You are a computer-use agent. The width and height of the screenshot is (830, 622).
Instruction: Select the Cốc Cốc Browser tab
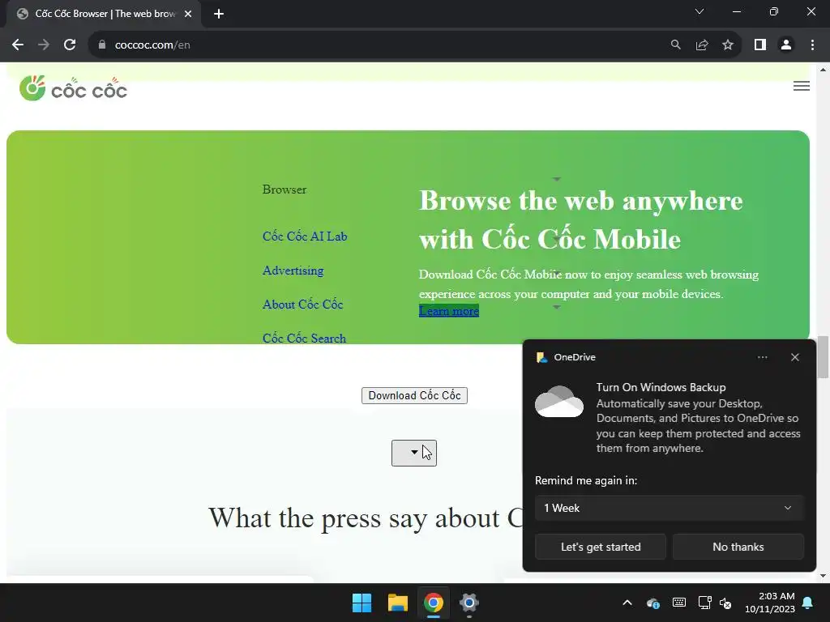pyautogui.click(x=104, y=14)
